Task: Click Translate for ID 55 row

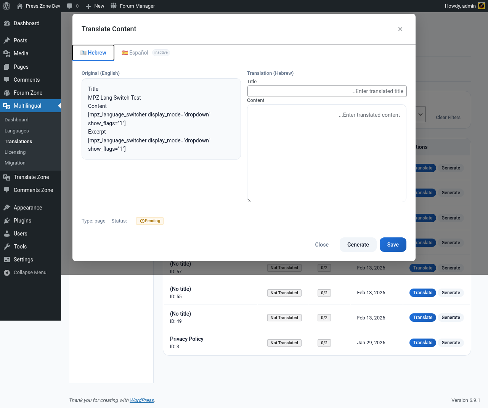Action: (423, 293)
